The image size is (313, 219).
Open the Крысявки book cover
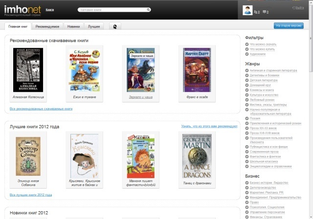(x=85, y=156)
